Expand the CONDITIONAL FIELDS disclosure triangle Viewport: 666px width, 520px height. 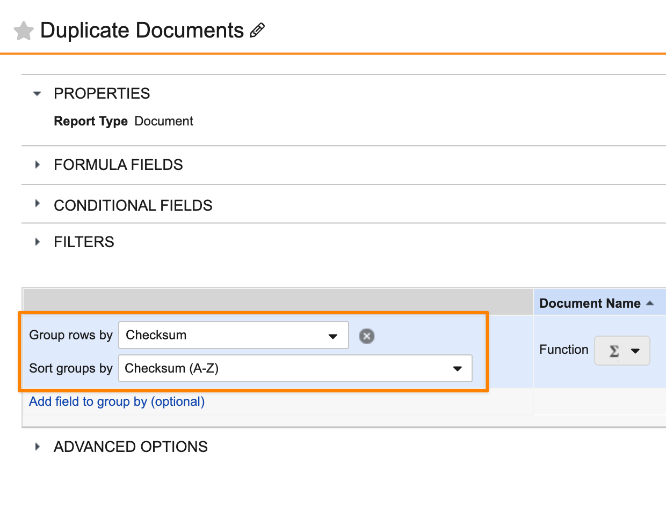pos(37,204)
